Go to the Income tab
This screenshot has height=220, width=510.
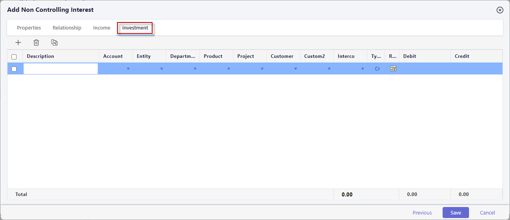102,28
